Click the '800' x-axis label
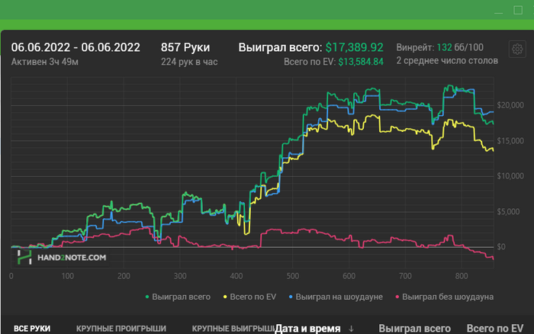 pyautogui.click(x=462, y=276)
